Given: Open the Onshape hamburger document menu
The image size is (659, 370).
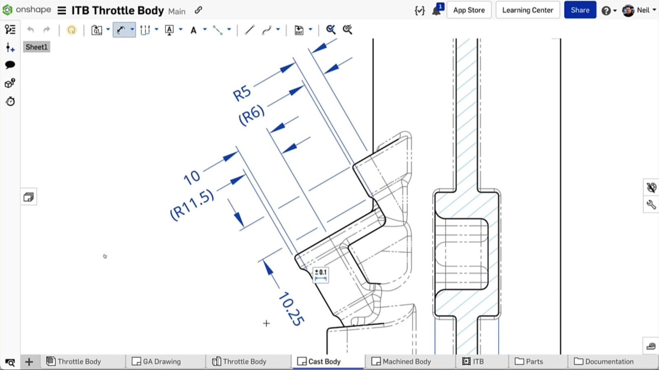Looking at the screenshot, I should 62,10.
